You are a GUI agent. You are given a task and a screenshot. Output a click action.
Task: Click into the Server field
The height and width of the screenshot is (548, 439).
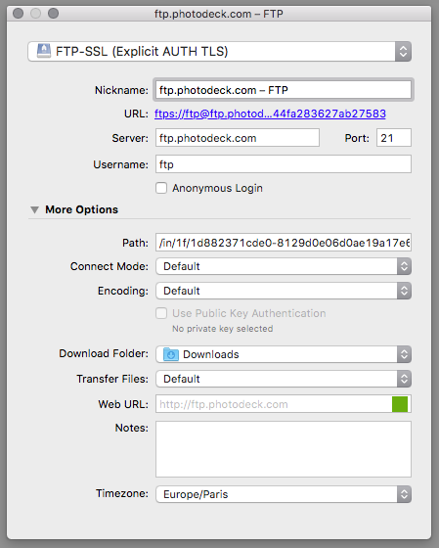click(238, 138)
